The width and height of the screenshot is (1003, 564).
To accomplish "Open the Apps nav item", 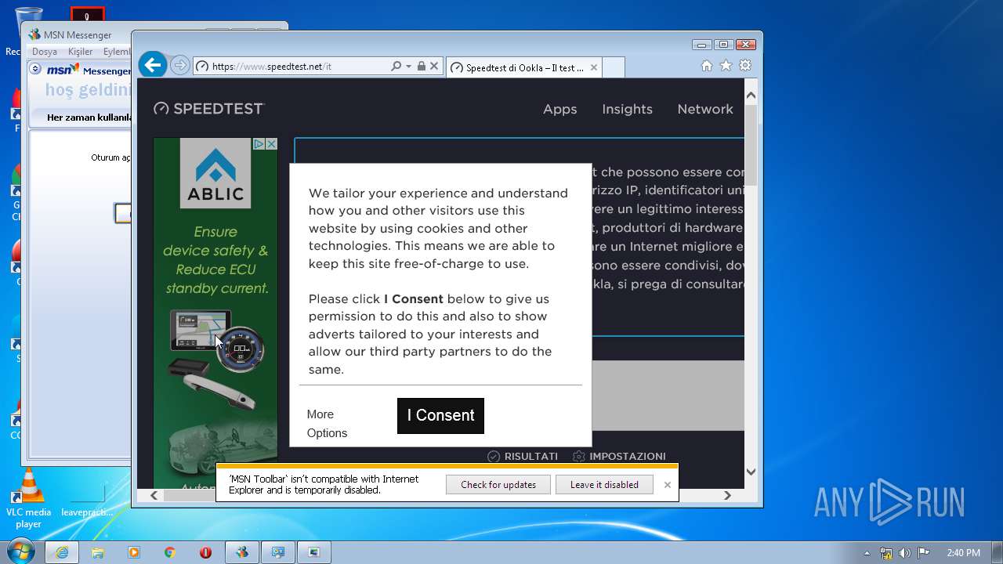I will 559,109.
